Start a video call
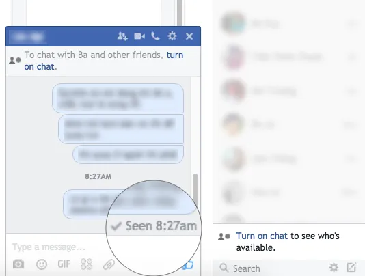This screenshot has width=365, height=276. 139,36
